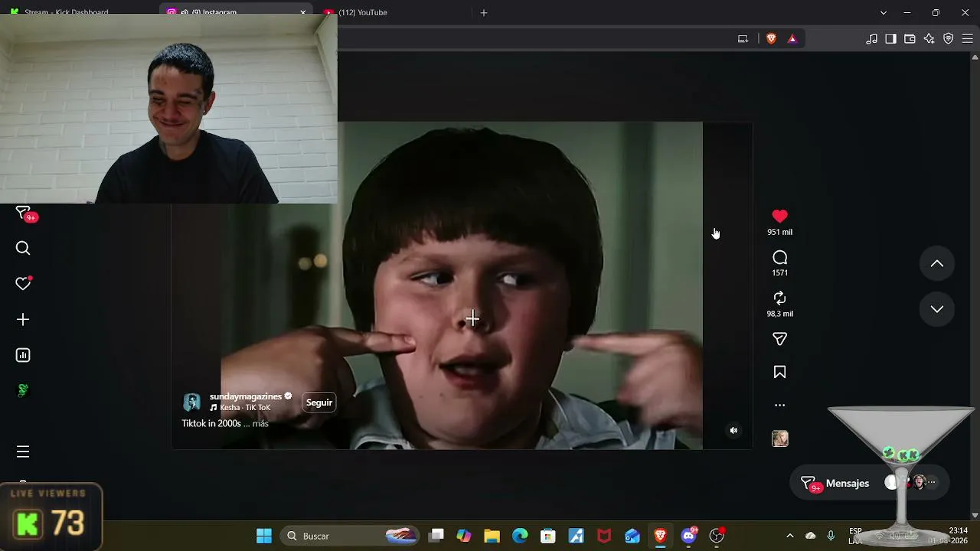This screenshot has height=551, width=980.
Task: Close the Instagram tab
Action: (303, 12)
